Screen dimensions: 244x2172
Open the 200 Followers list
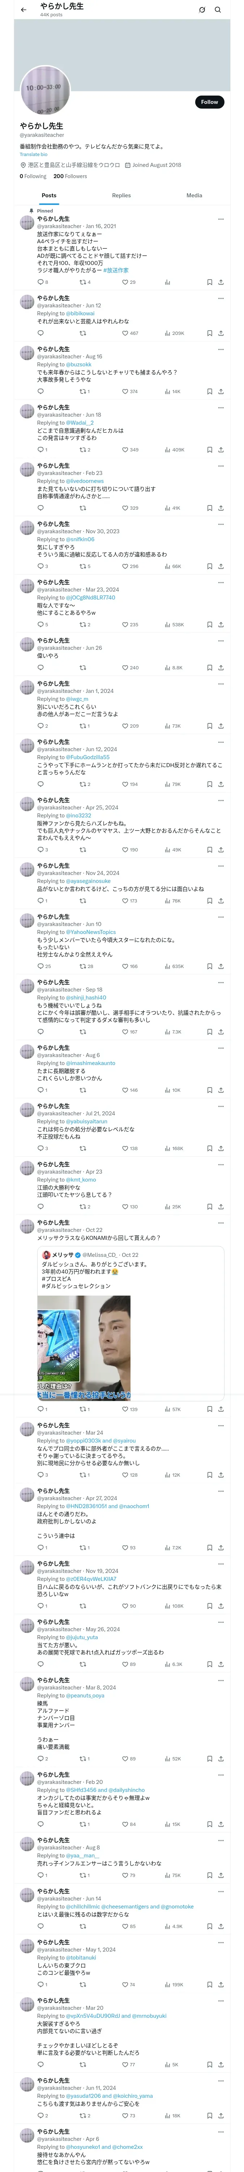[70, 176]
